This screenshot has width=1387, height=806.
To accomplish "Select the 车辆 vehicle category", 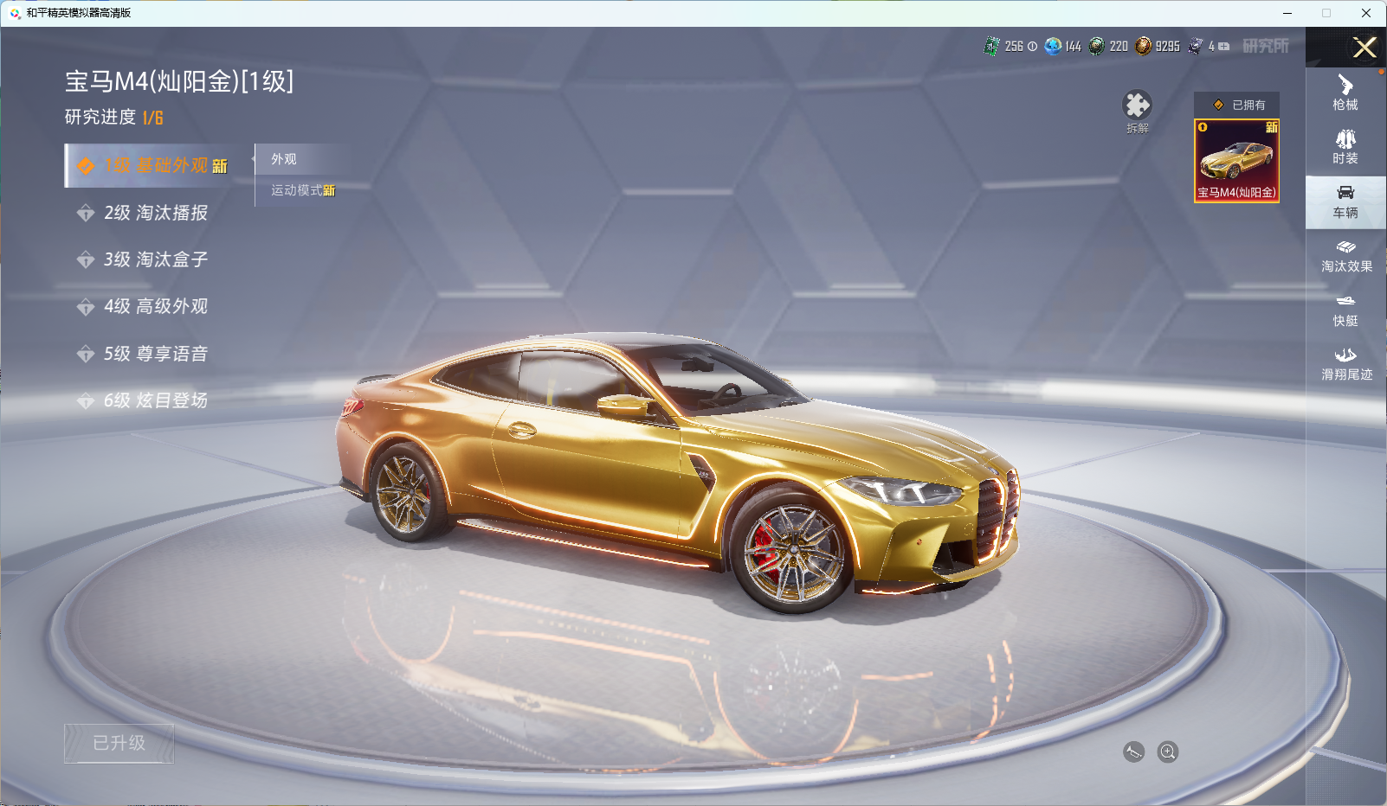I will [x=1345, y=201].
